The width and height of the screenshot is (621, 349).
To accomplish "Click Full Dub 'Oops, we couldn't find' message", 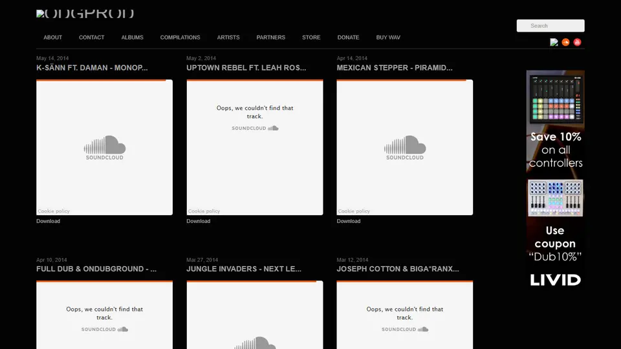I will [105, 313].
